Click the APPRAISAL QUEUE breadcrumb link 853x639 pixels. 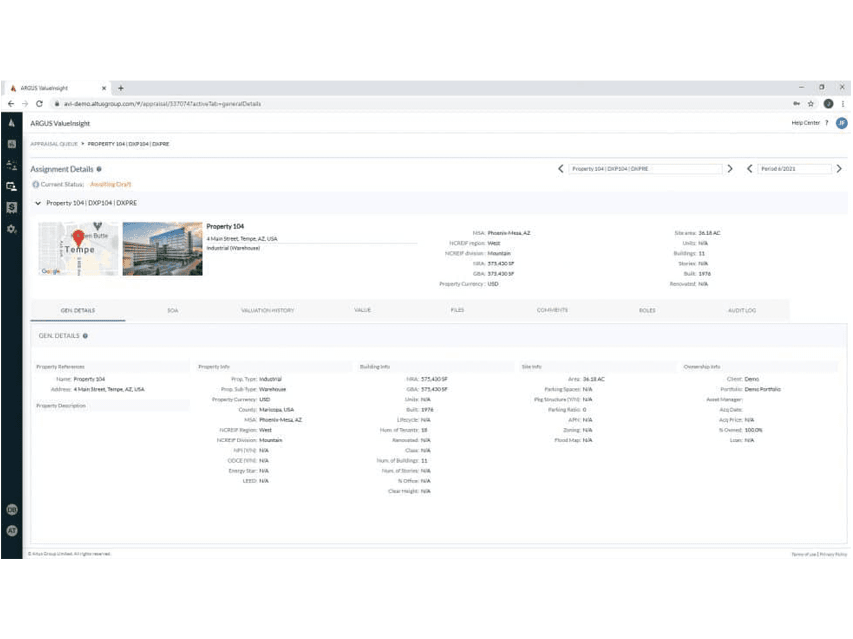point(54,144)
